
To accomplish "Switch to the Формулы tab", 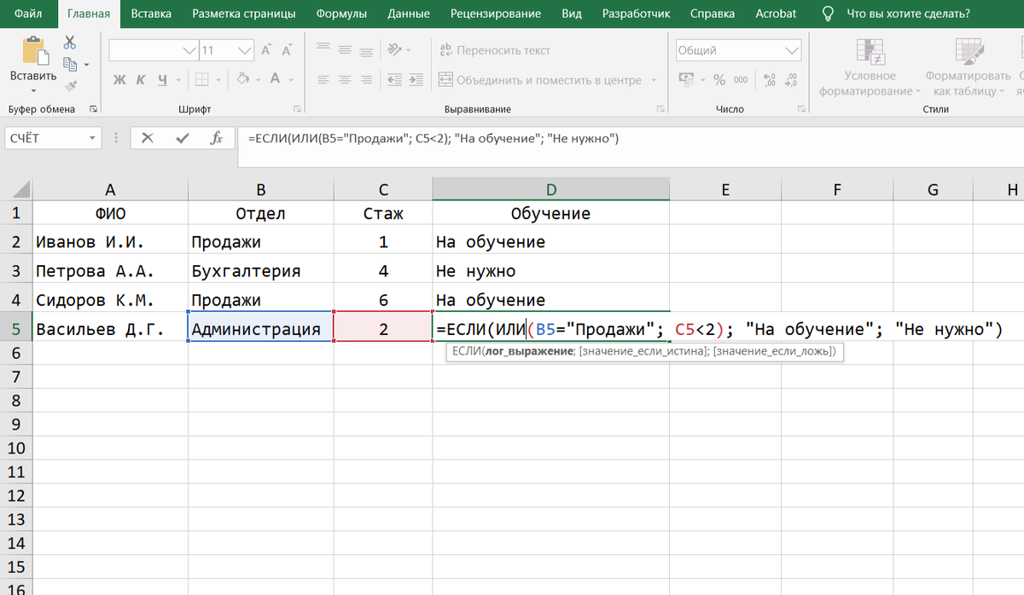I will click(x=341, y=14).
